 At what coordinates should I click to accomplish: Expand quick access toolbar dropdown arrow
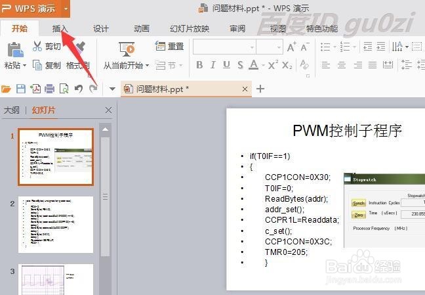112,89
